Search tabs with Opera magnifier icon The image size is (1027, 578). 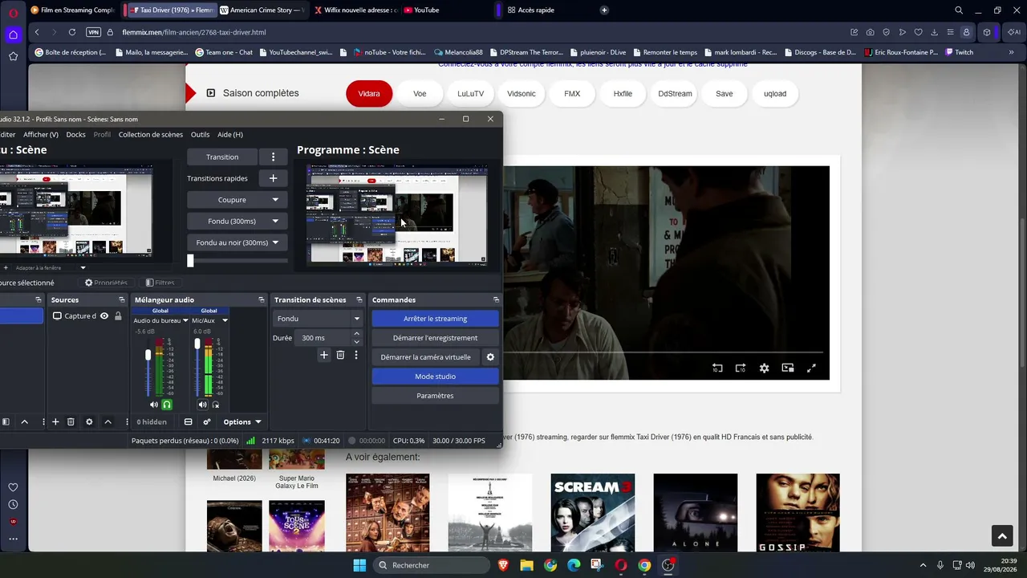958,10
